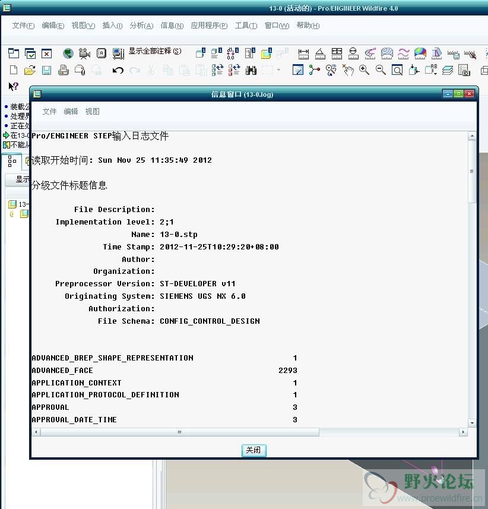
Task: Open 编辑 menu in the info window
Action: pyautogui.click(x=71, y=112)
